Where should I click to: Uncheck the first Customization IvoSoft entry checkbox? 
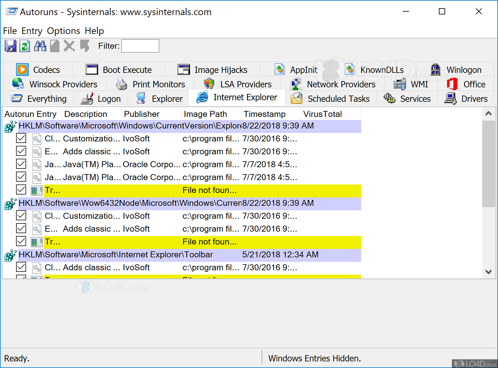click(x=21, y=138)
